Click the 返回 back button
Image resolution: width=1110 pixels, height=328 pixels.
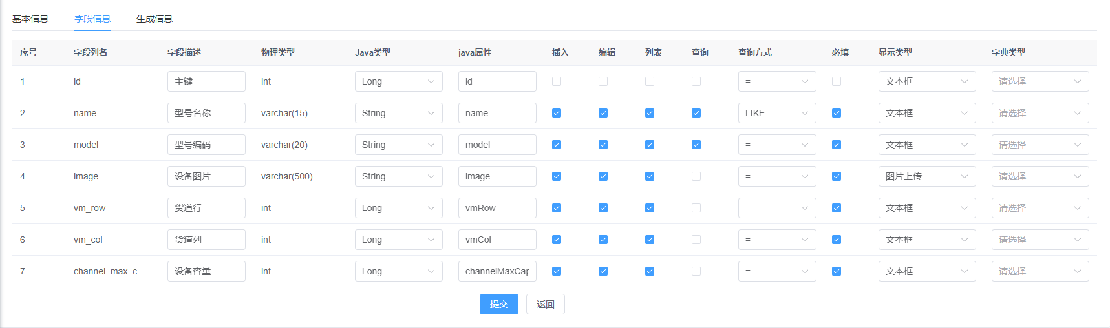click(546, 304)
